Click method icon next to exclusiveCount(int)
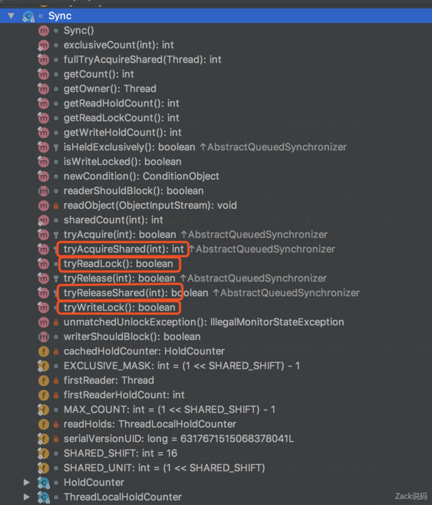This screenshot has width=432, height=505. pos(44,45)
